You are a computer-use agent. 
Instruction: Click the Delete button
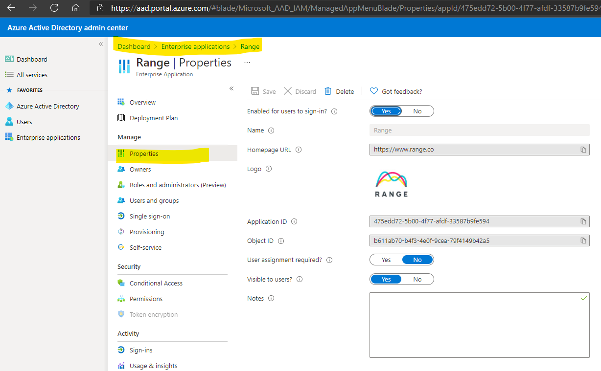click(339, 91)
